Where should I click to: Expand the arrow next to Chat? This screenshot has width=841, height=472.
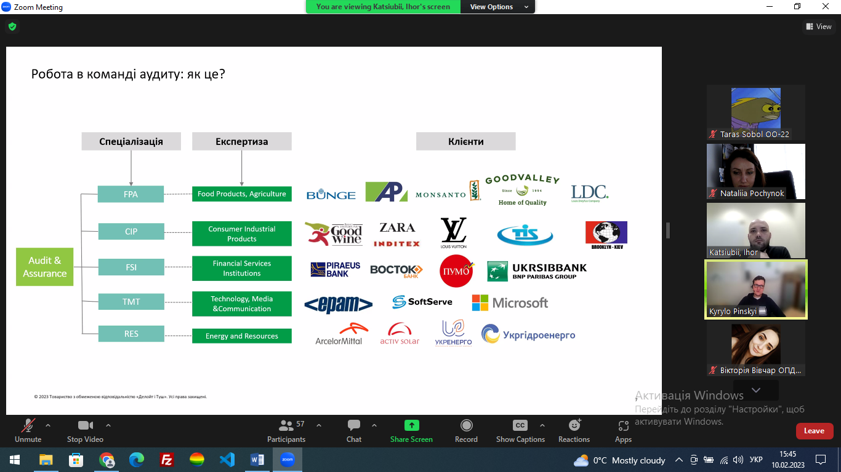point(374,425)
